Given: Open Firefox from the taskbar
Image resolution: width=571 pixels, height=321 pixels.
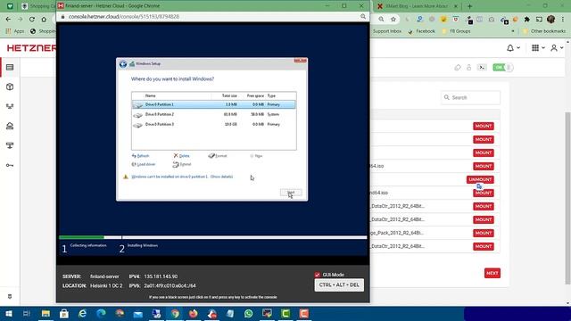Looking at the screenshot, I should point(194,313).
